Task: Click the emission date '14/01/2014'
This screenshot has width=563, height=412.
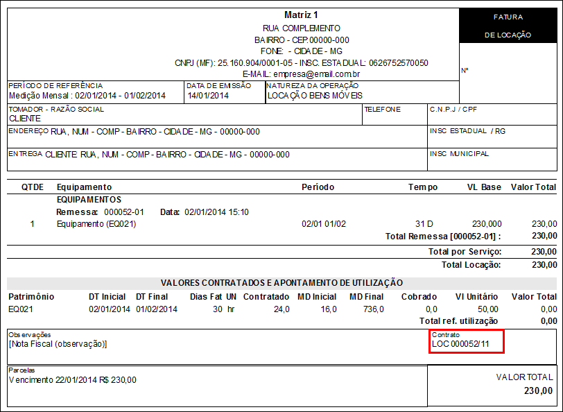Action: point(208,96)
